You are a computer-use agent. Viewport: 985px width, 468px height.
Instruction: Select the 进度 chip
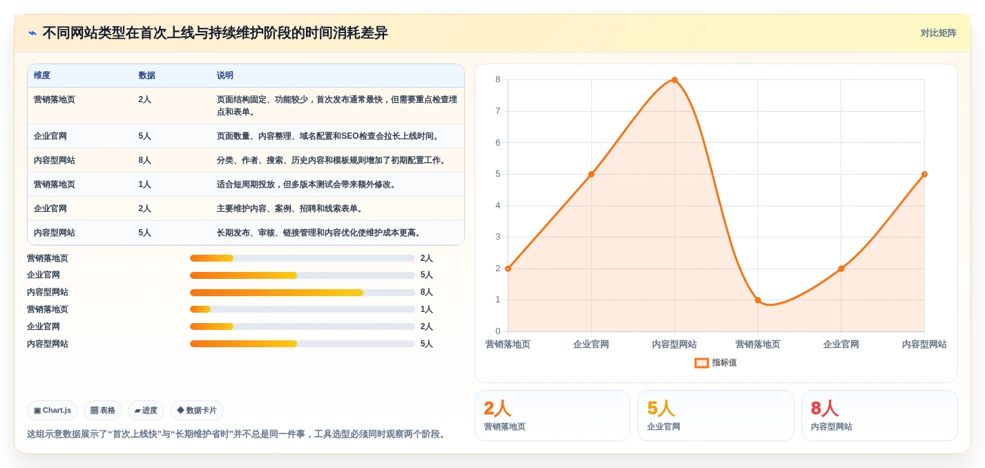tap(146, 410)
